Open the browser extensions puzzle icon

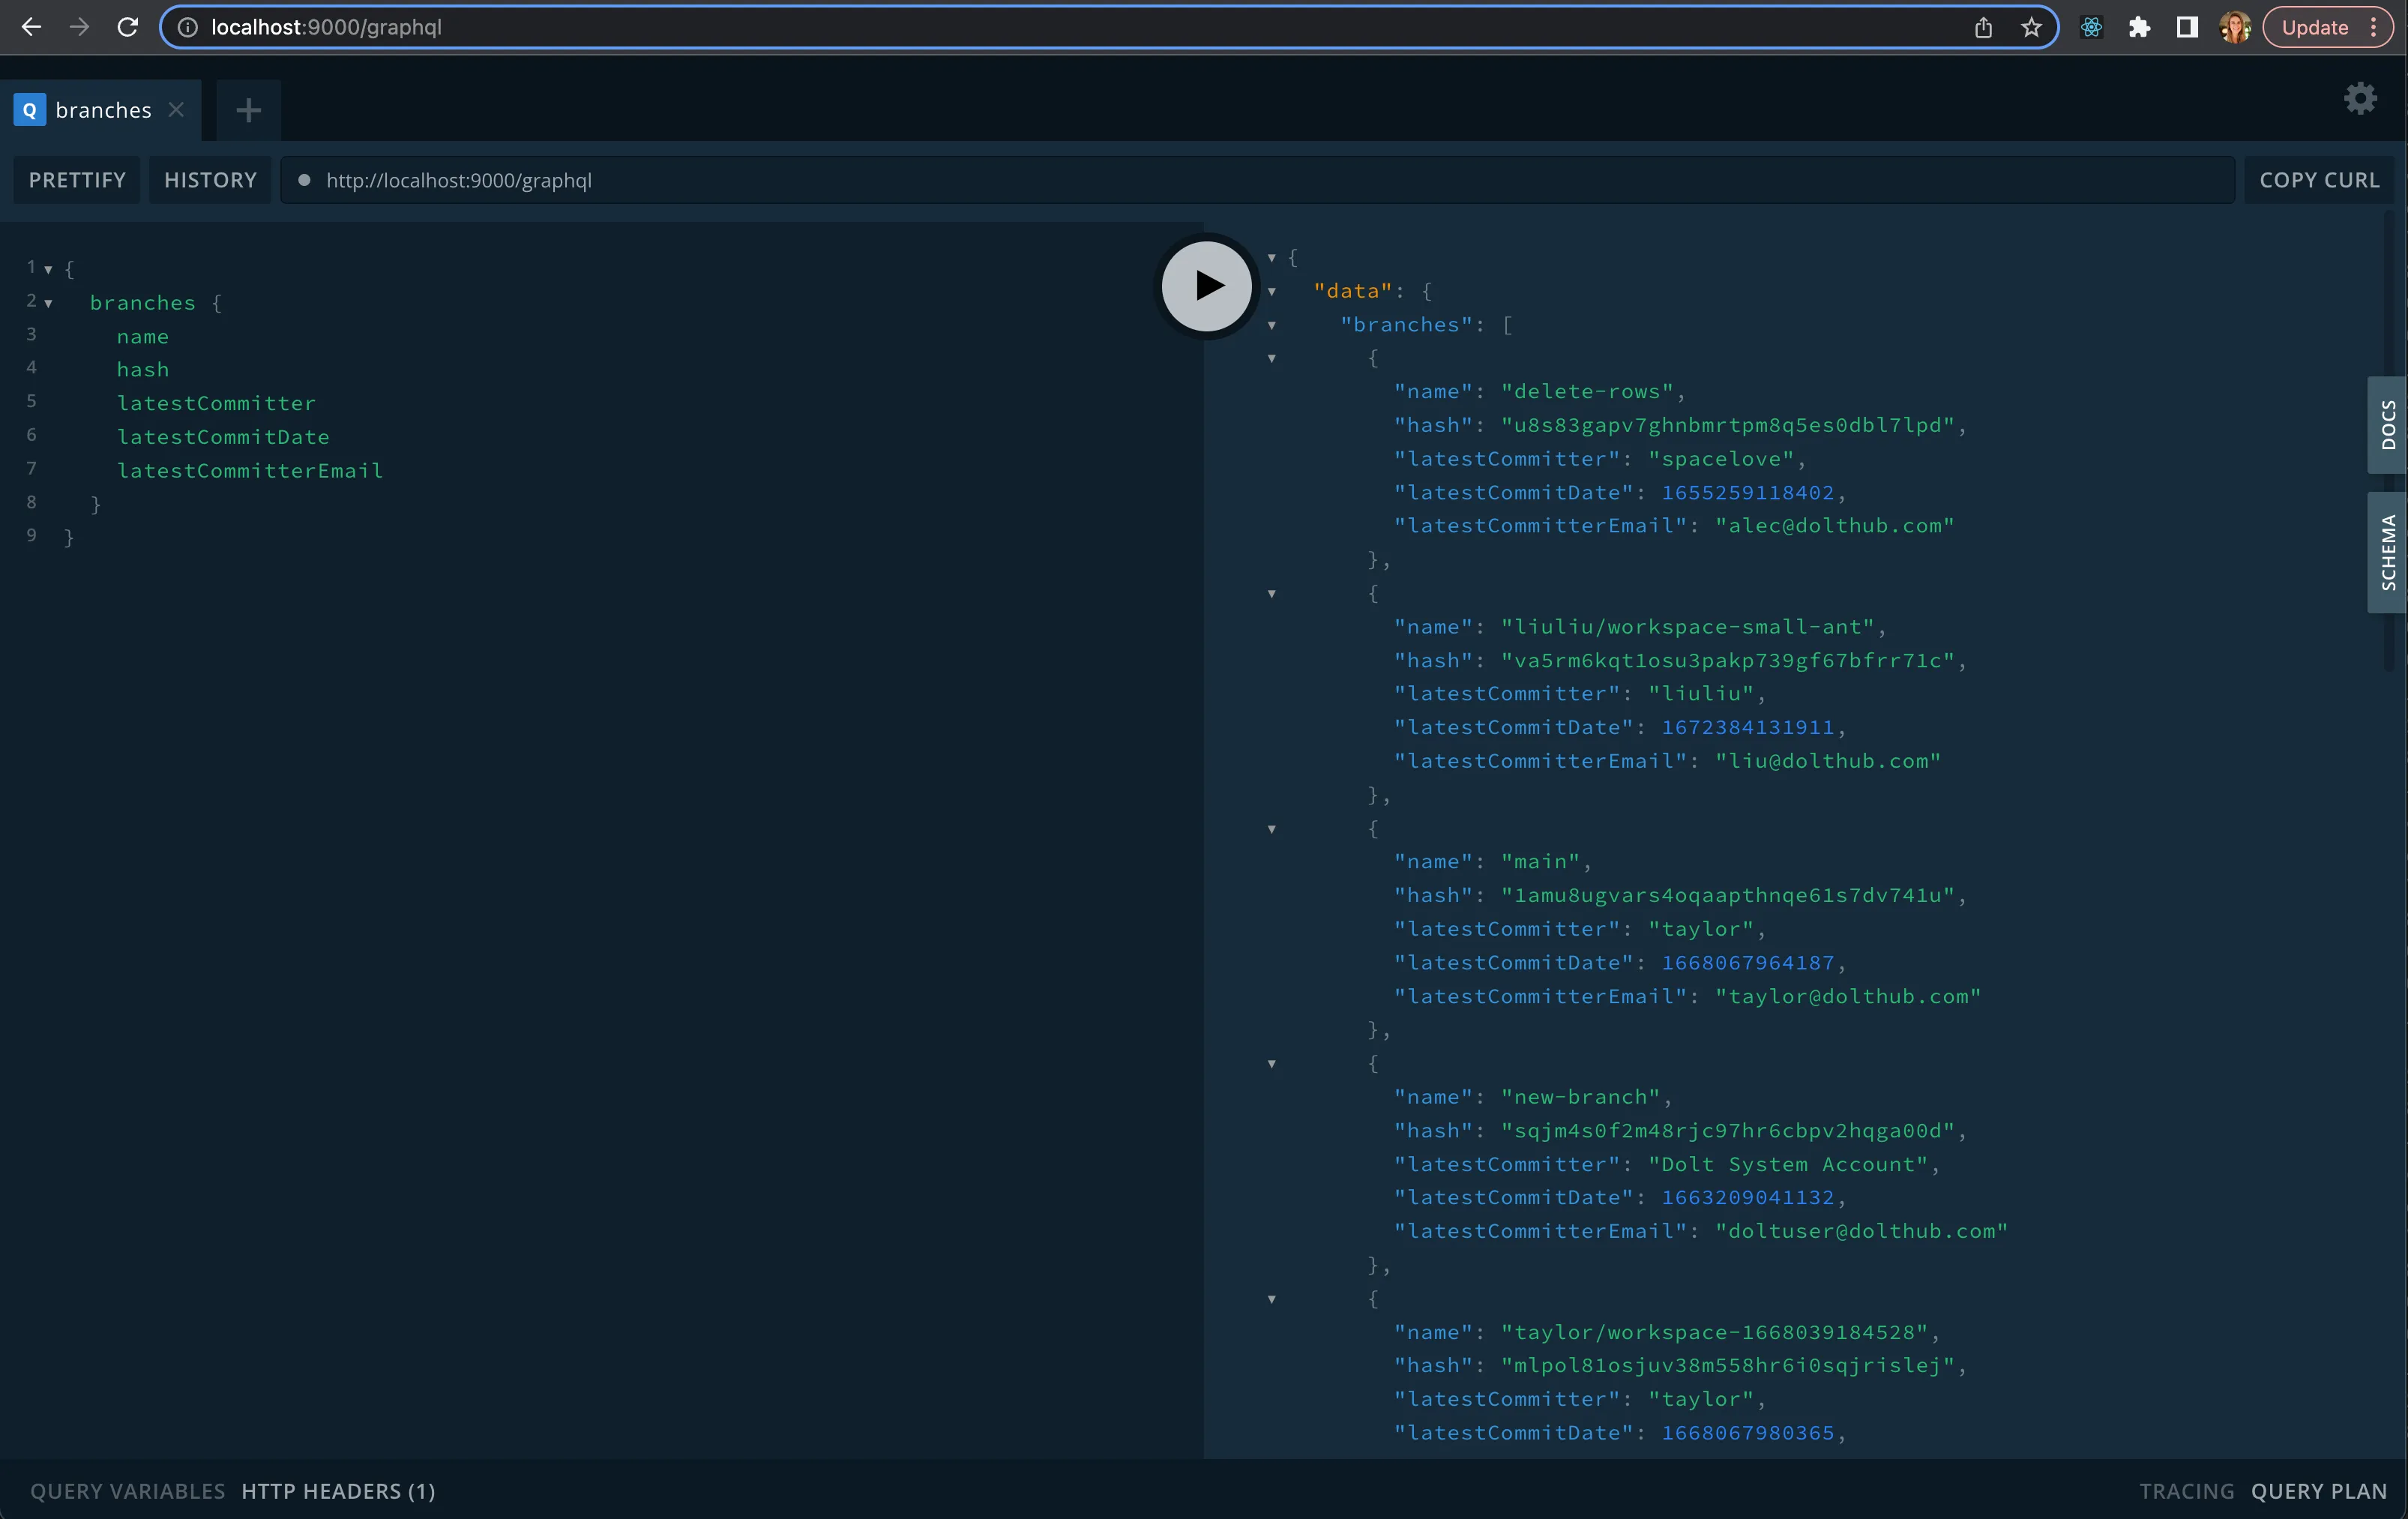pyautogui.click(x=2140, y=27)
